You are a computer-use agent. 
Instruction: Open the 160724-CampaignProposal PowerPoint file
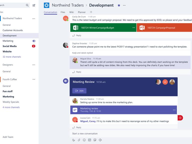point(164,28)
